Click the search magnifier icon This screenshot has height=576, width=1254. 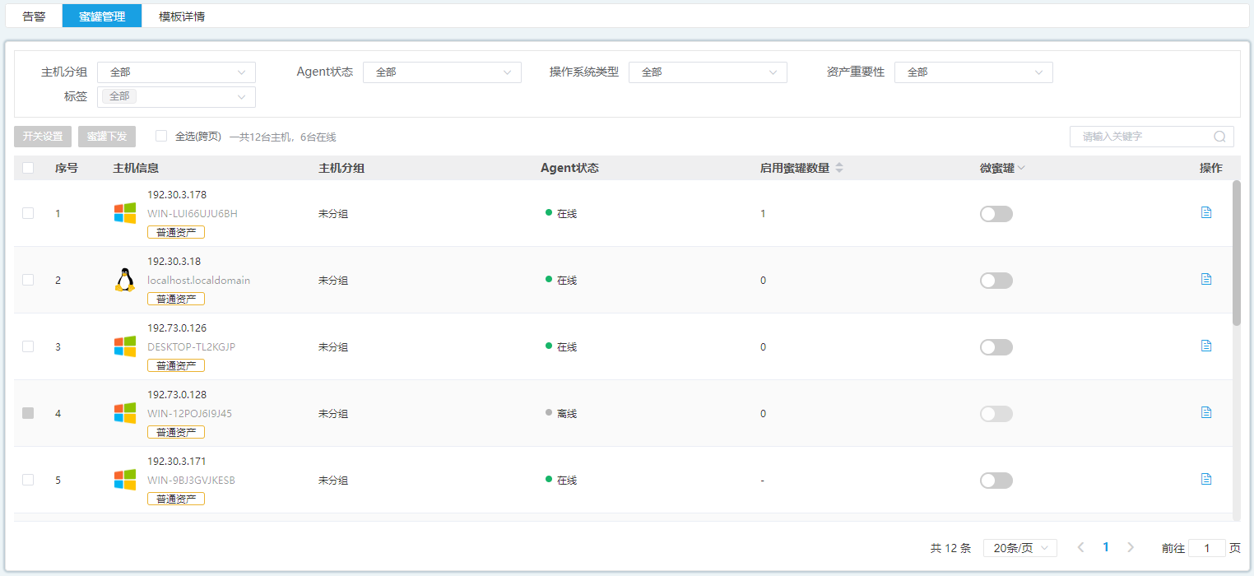click(1219, 137)
